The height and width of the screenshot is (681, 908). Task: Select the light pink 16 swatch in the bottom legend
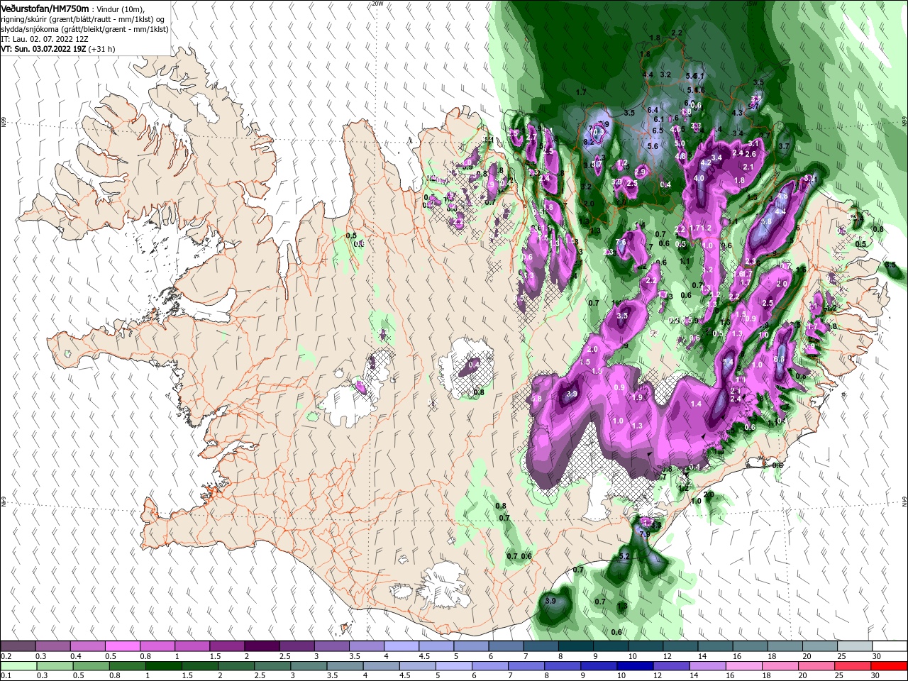pyautogui.click(x=743, y=665)
